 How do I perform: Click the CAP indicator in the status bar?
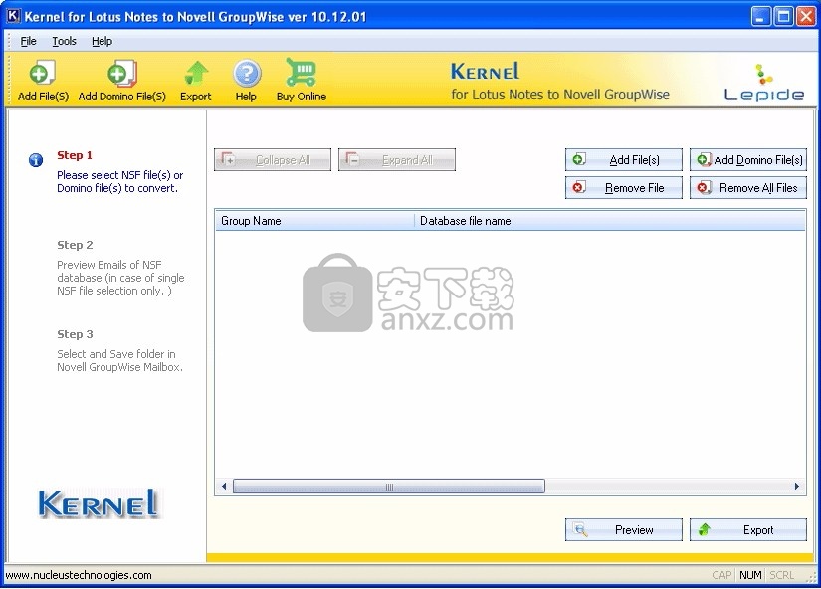pyautogui.click(x=721, y=575)
